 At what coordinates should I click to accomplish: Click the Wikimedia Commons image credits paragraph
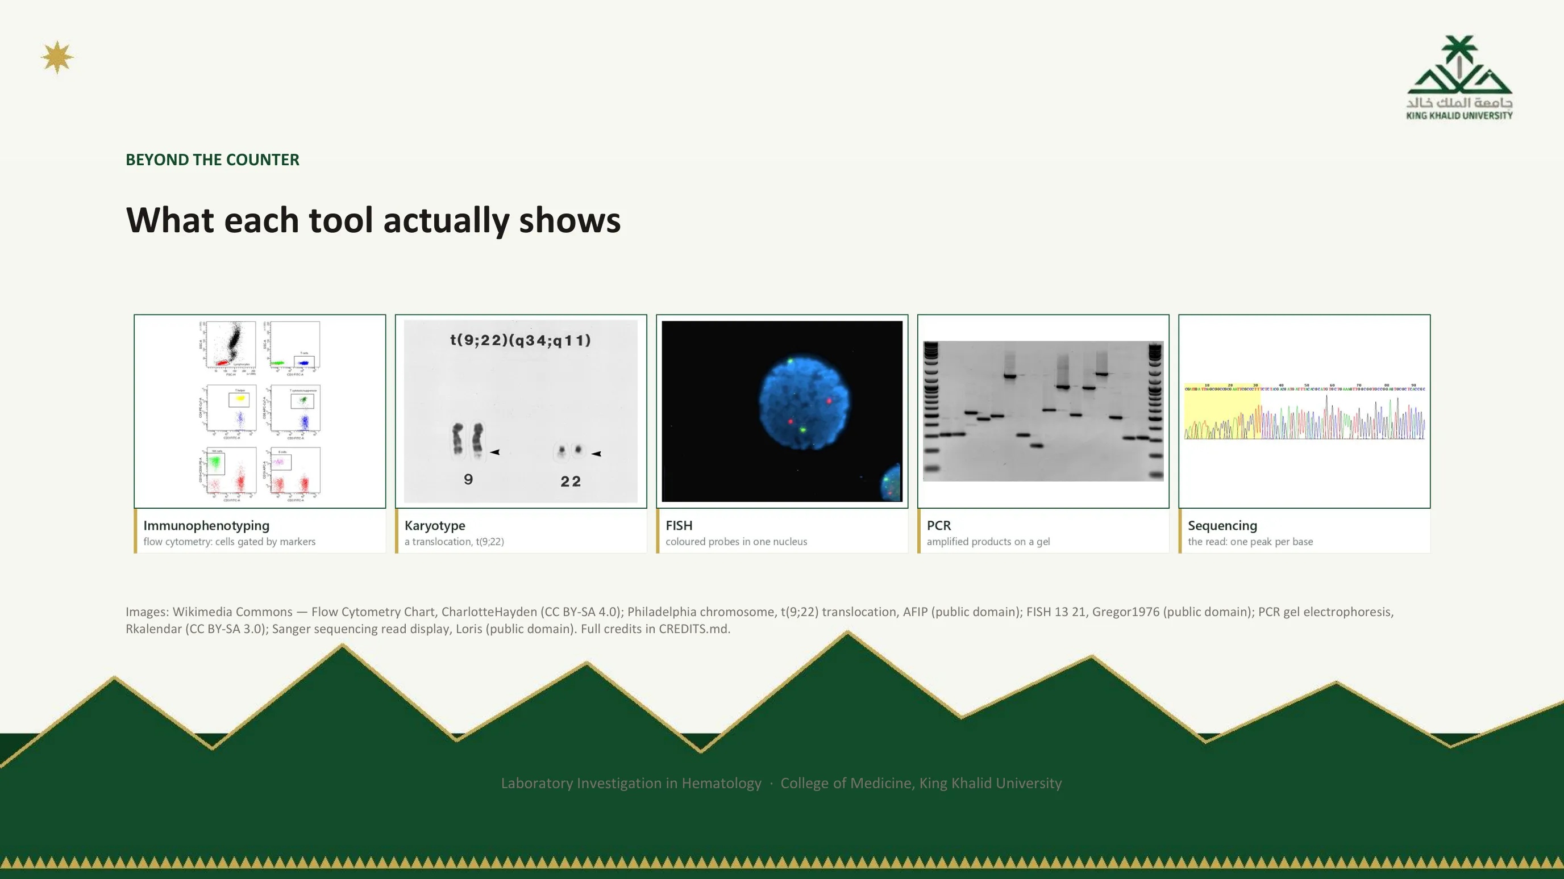tap(759, 620)
